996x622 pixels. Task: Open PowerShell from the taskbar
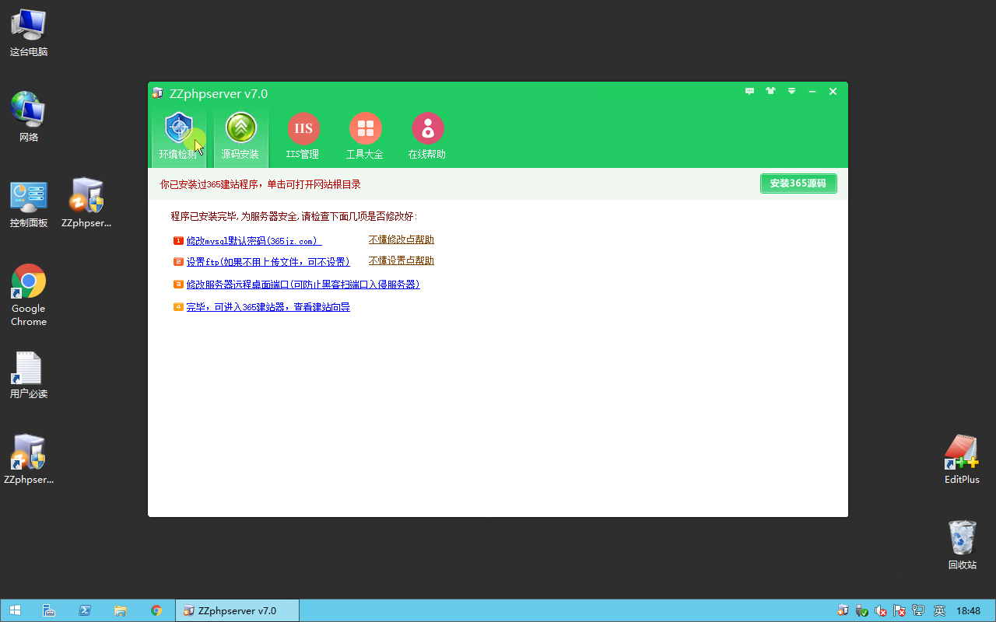point(85,610)
